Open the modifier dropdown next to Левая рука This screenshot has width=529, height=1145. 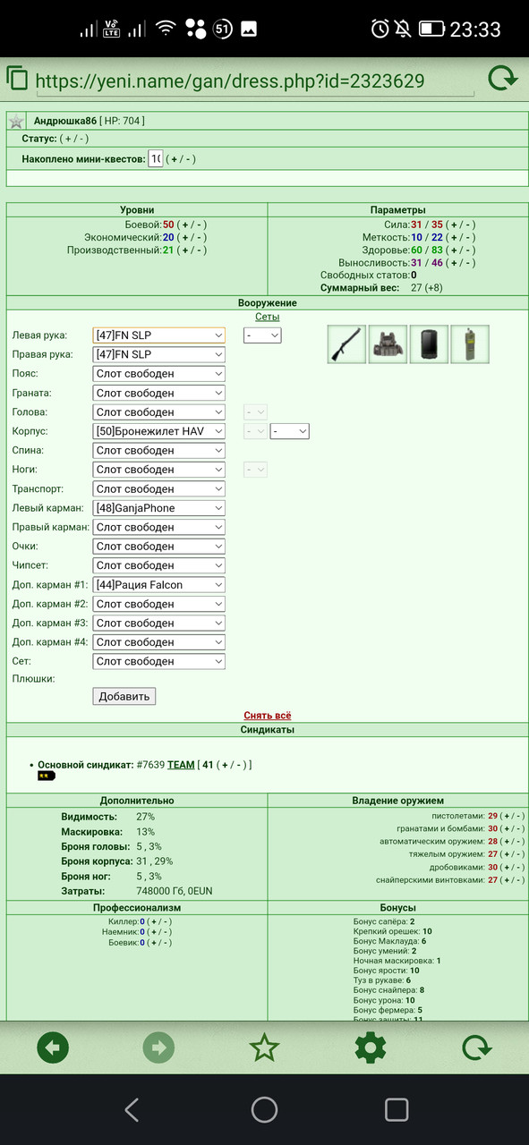click(262, 335)
